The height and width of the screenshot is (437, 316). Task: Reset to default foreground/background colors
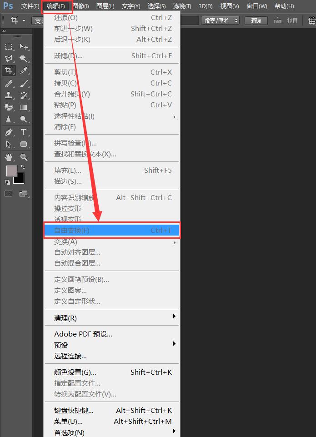(8, 182)
